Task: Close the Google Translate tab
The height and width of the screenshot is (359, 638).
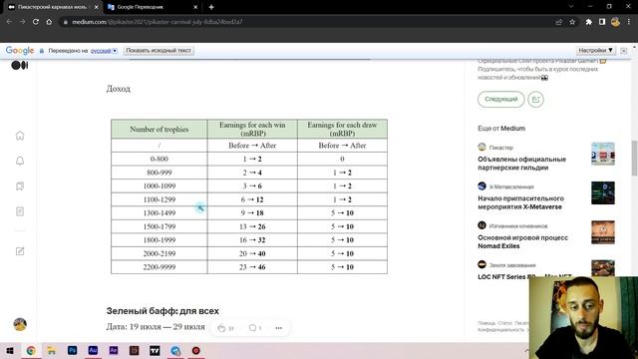Action: (195, 7)
